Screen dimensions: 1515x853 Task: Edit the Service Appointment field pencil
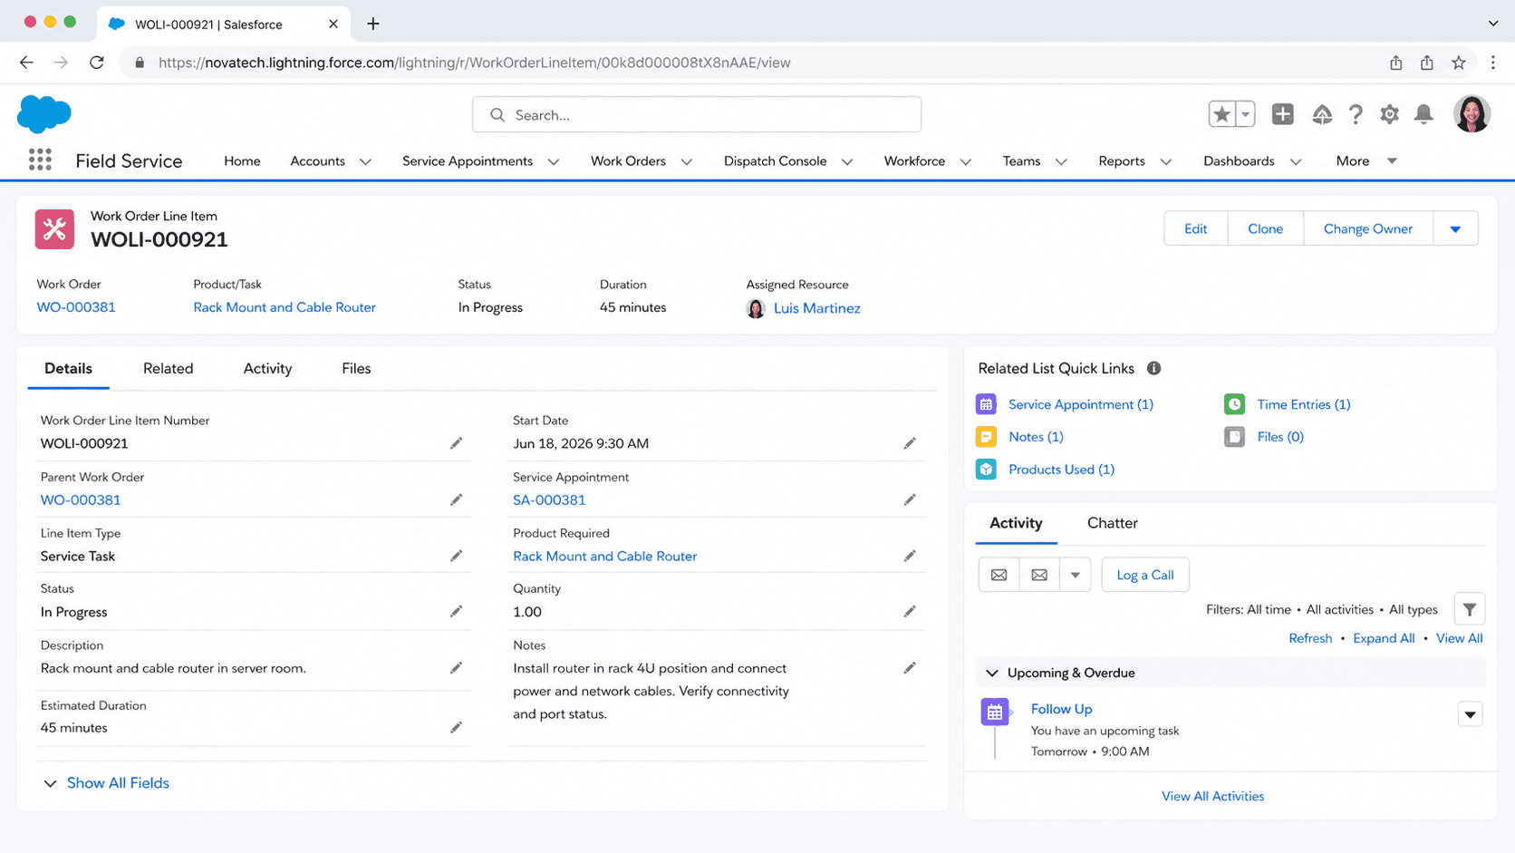tap(910, 499)
